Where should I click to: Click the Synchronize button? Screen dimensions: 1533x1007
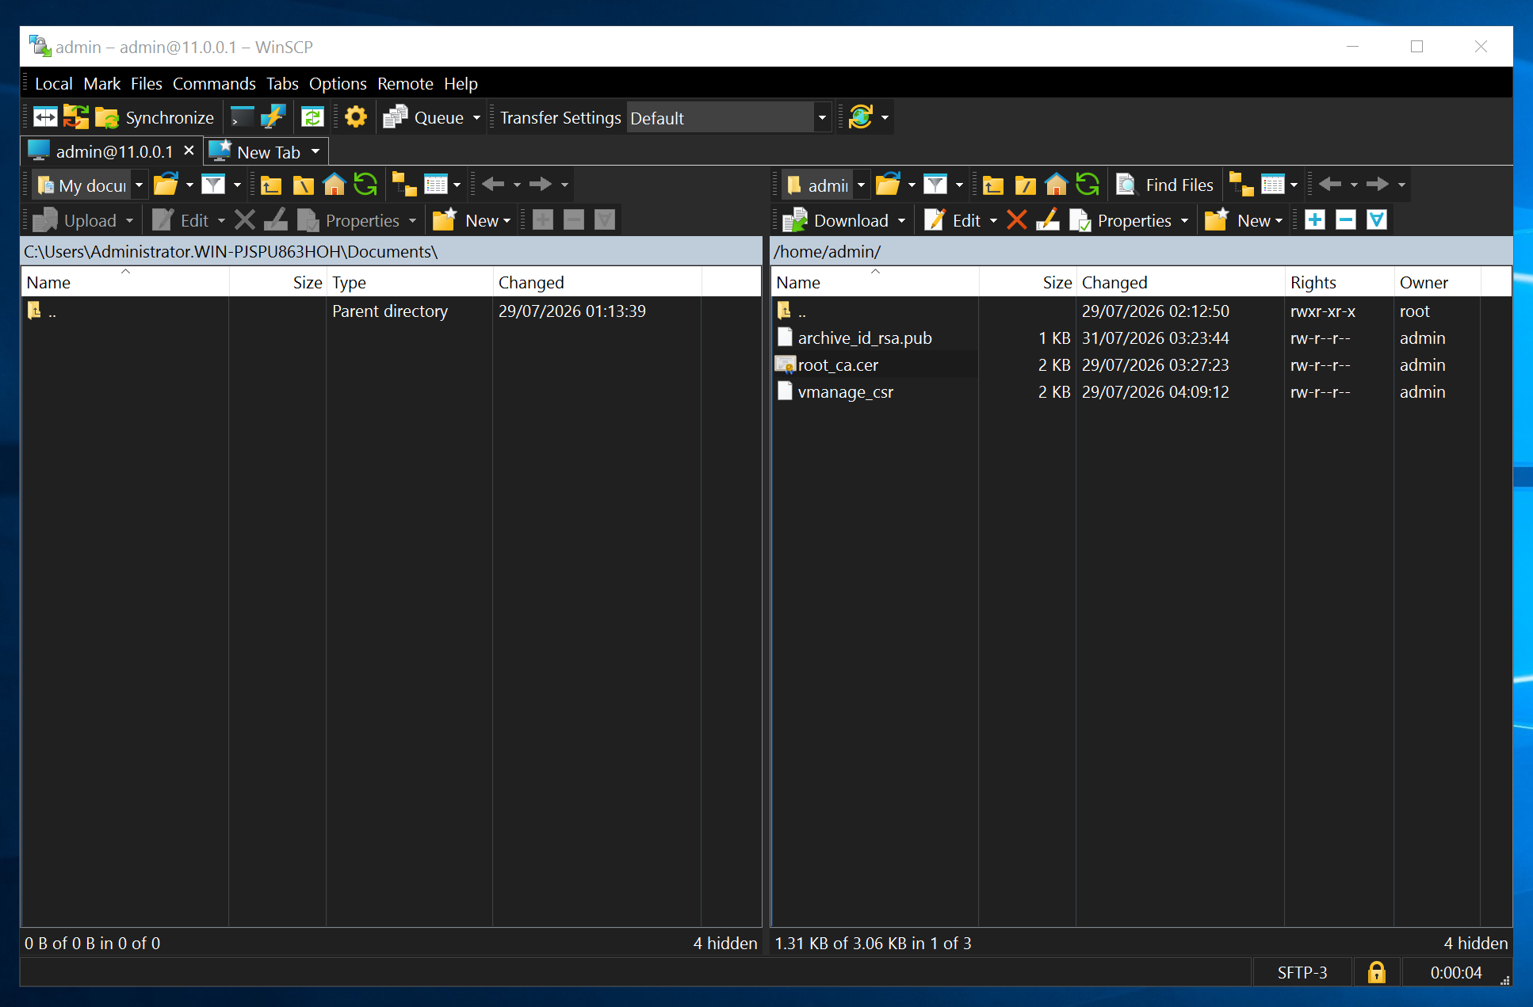(155, 117)
